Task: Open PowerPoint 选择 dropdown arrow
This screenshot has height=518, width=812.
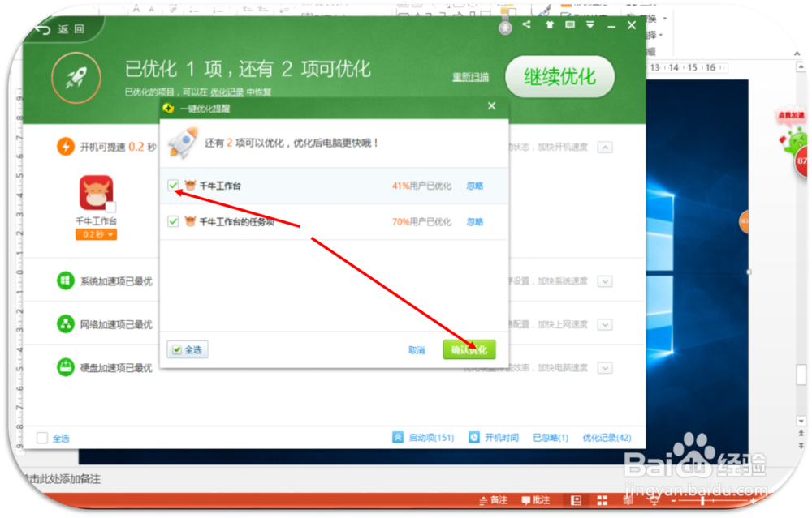Action: pos(661,35)
